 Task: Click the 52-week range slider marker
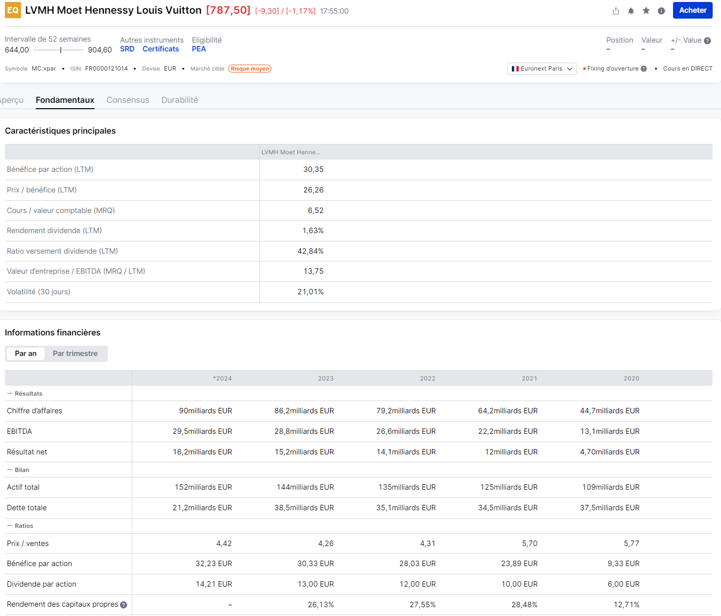click(x=61, y=50)
